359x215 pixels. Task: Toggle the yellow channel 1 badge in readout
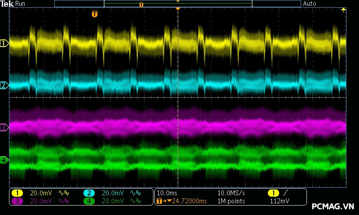(17, 193)
